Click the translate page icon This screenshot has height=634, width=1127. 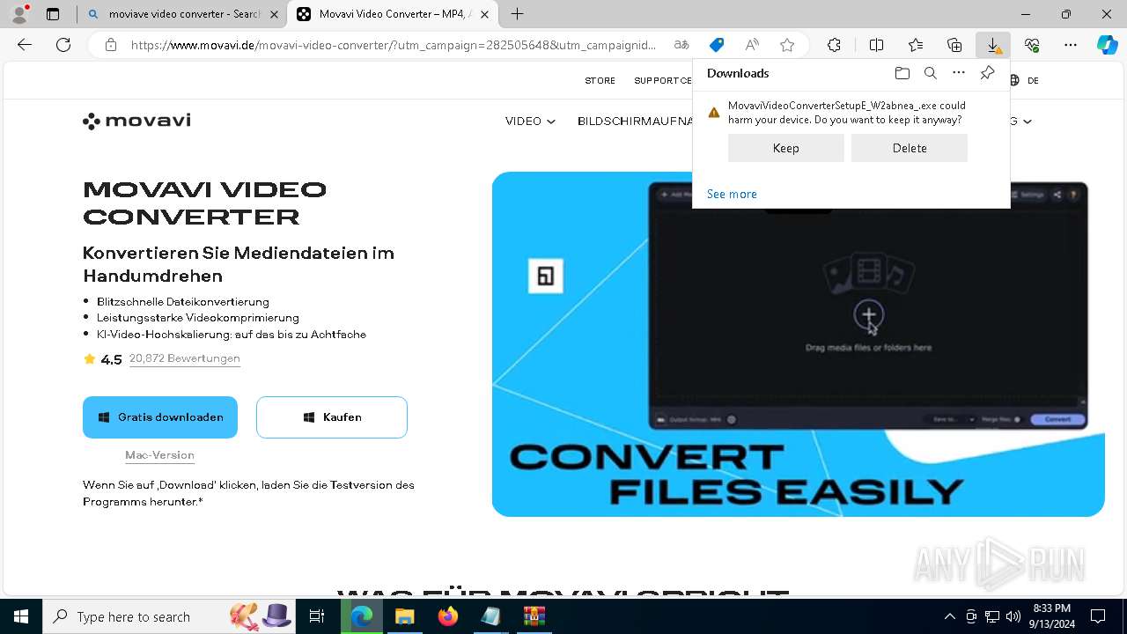click(x=681, y=45)
